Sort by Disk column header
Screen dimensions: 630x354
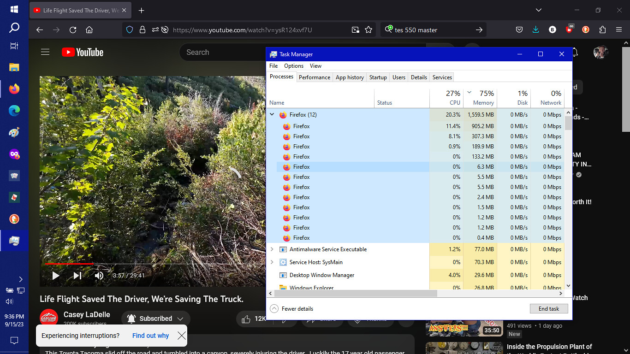514,98
